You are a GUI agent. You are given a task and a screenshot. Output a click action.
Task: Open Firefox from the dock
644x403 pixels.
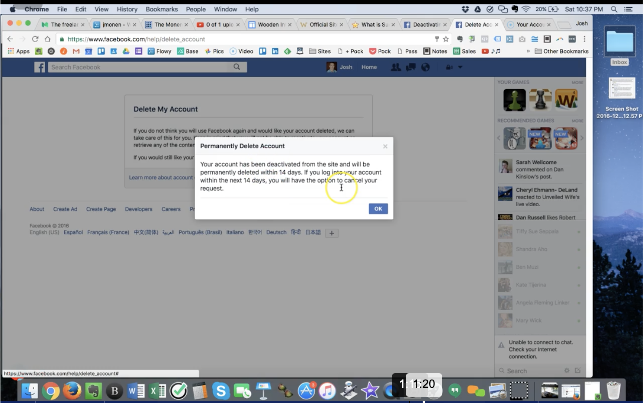click(72, 391)
